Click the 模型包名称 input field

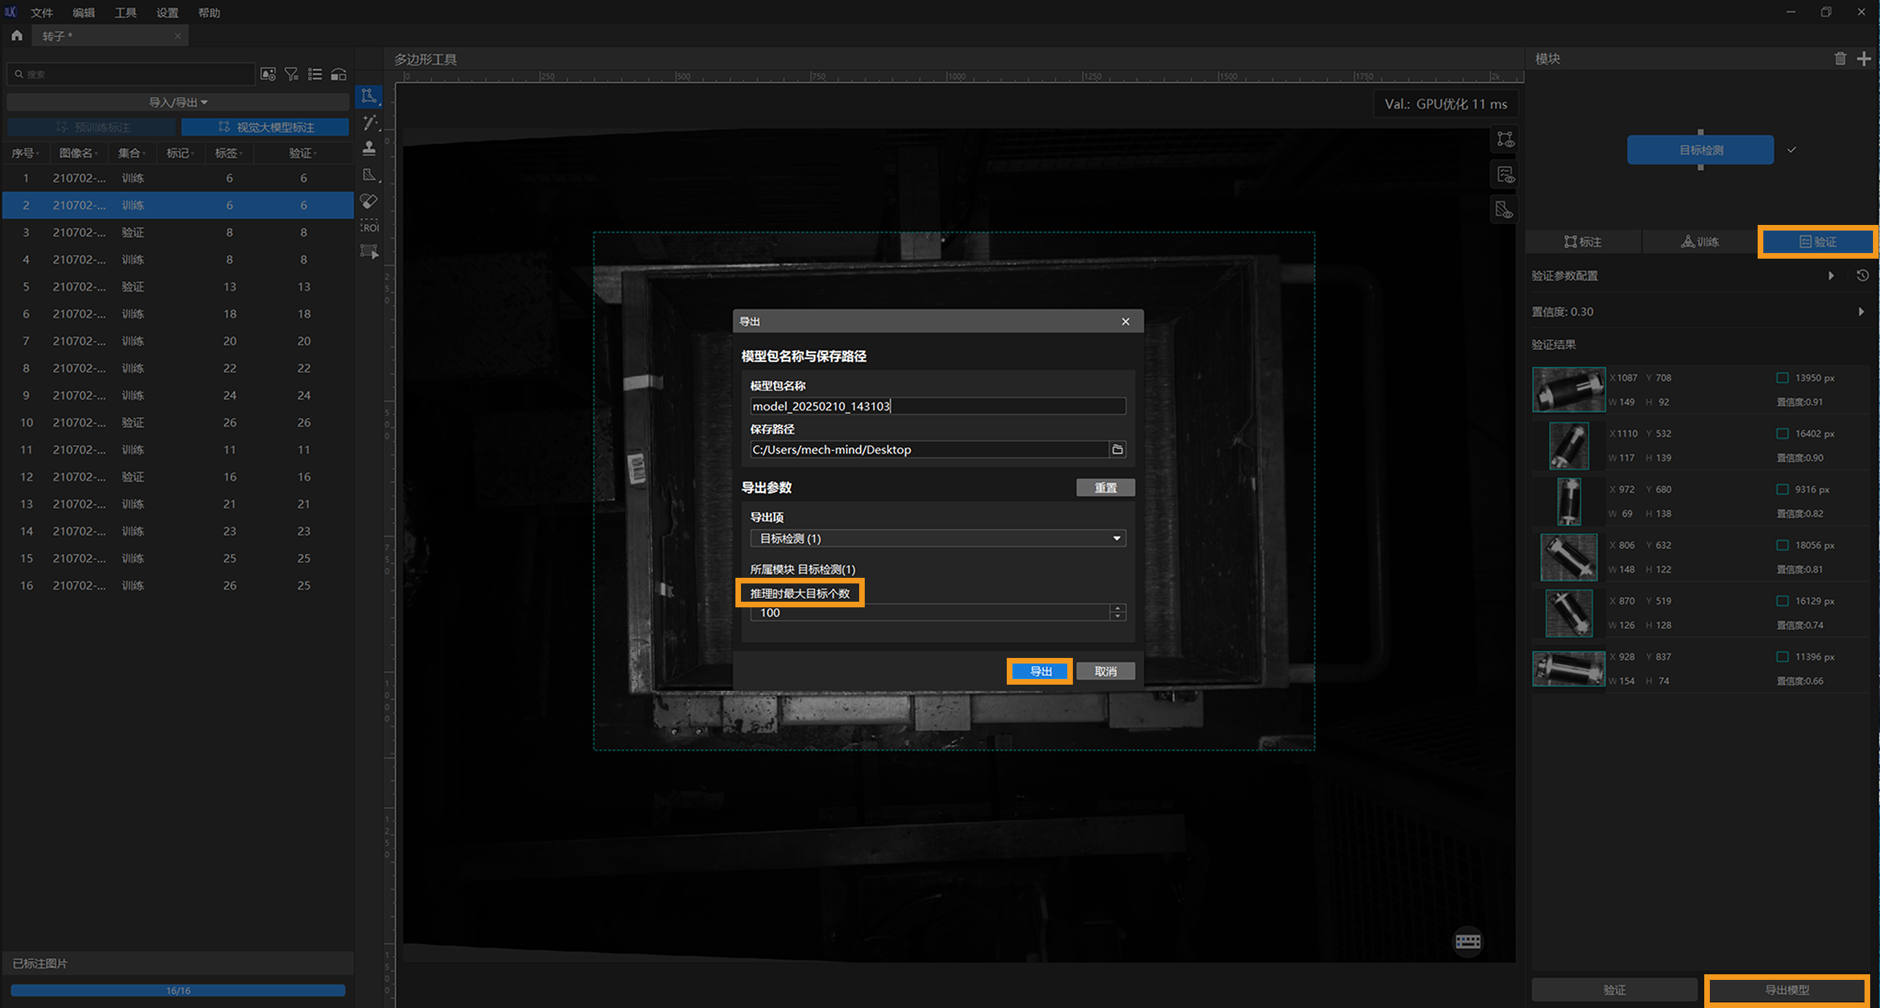(x=938, y=406)
